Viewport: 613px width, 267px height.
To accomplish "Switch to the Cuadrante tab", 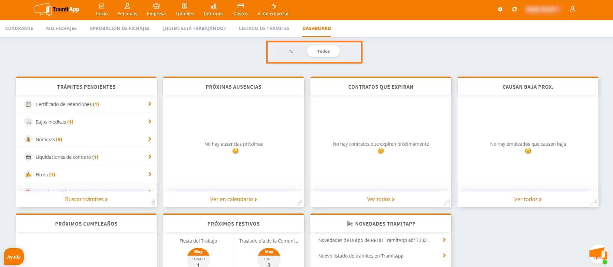I will [19, 28].
